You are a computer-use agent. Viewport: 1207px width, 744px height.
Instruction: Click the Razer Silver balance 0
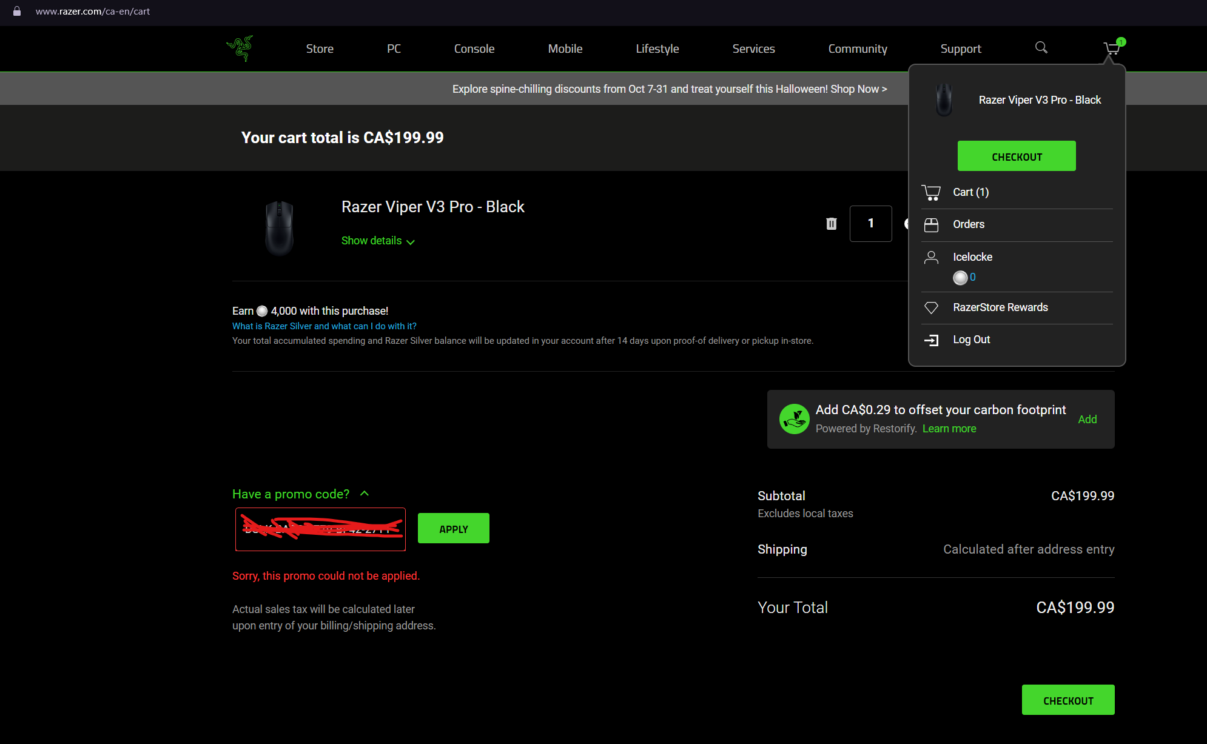click(972, 277)
